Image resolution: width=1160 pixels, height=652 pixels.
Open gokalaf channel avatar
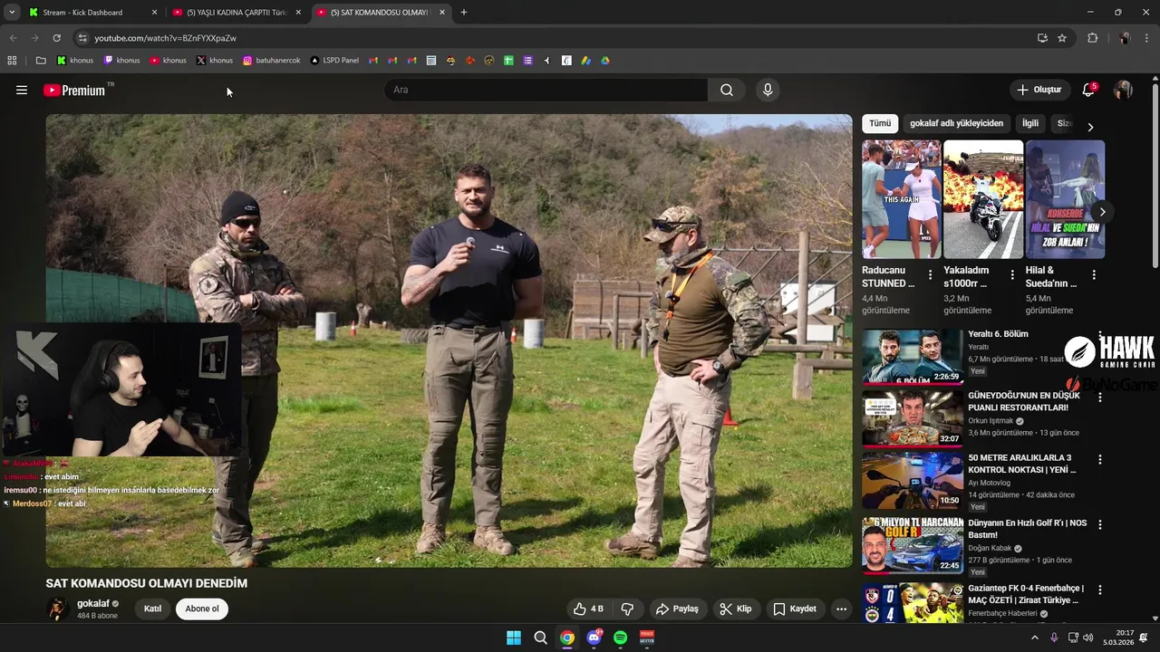click(58, 609)
